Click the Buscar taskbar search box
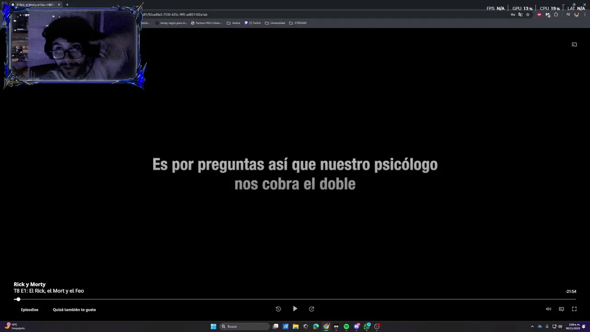Image resolution: width=590 pixels, height=332 pixels. [x=245, y=326]
